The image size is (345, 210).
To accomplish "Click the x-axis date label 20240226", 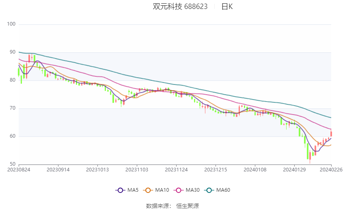I will 331,170.
